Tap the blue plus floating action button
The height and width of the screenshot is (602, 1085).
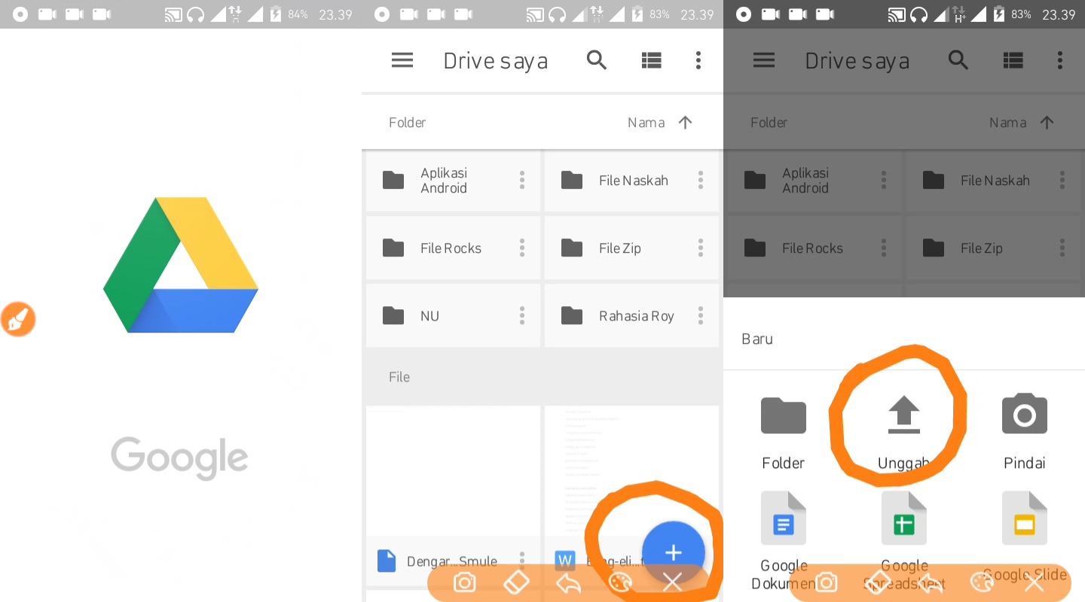pos(673,553)
